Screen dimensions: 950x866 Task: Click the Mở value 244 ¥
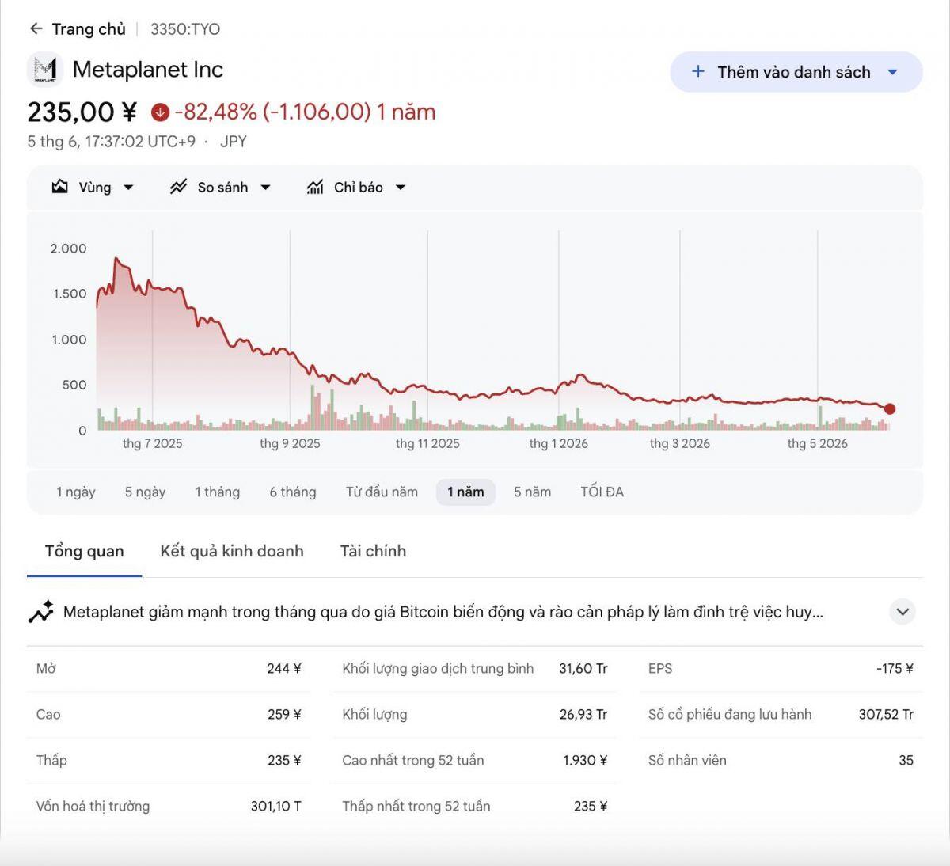pos(284,669)
